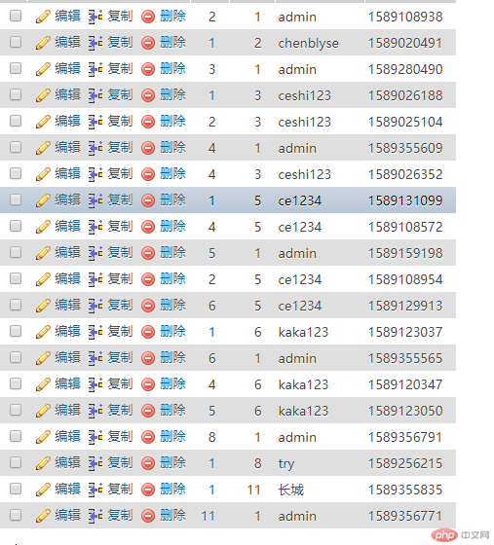The height and width of the screenshot is (545, 494).
Task: Select the checkbox for highlighted ce1234 row
Action: 16,200
